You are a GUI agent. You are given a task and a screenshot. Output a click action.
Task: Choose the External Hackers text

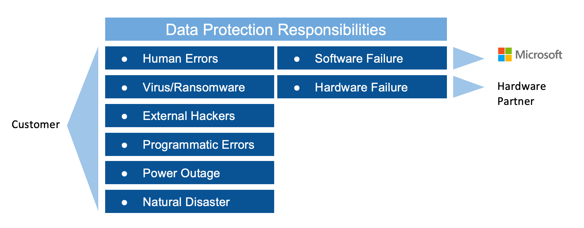click(189, 116)
